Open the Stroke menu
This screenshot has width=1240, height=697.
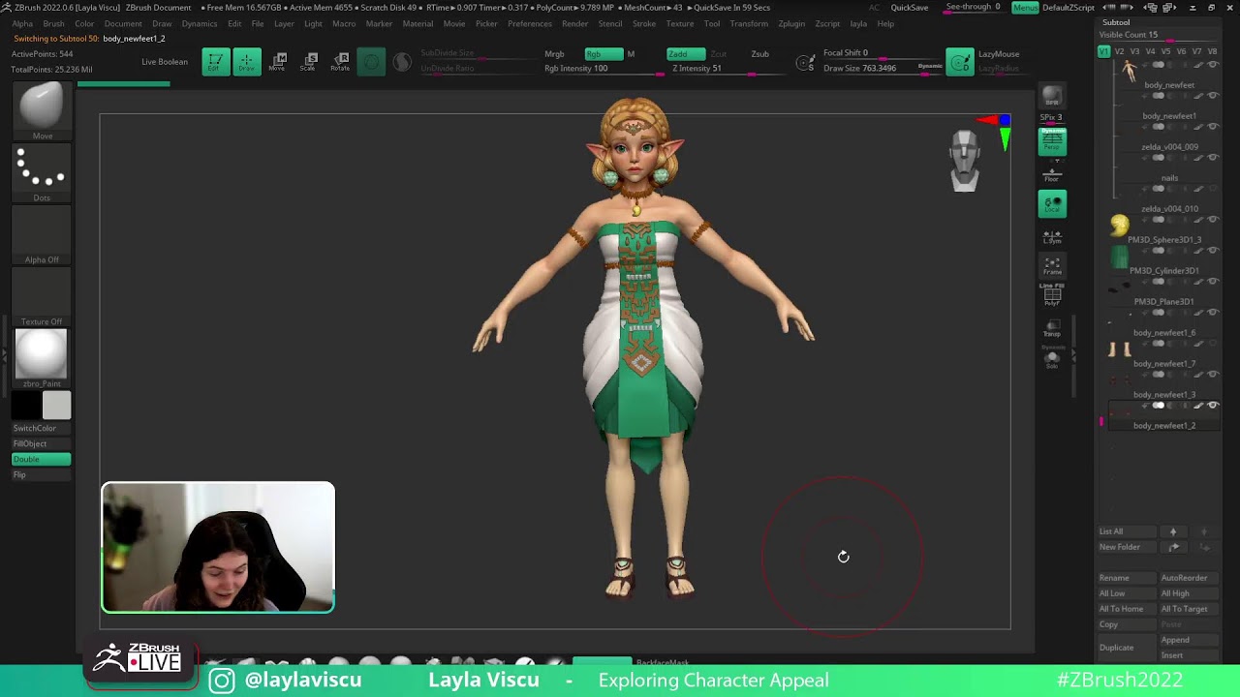644,23
